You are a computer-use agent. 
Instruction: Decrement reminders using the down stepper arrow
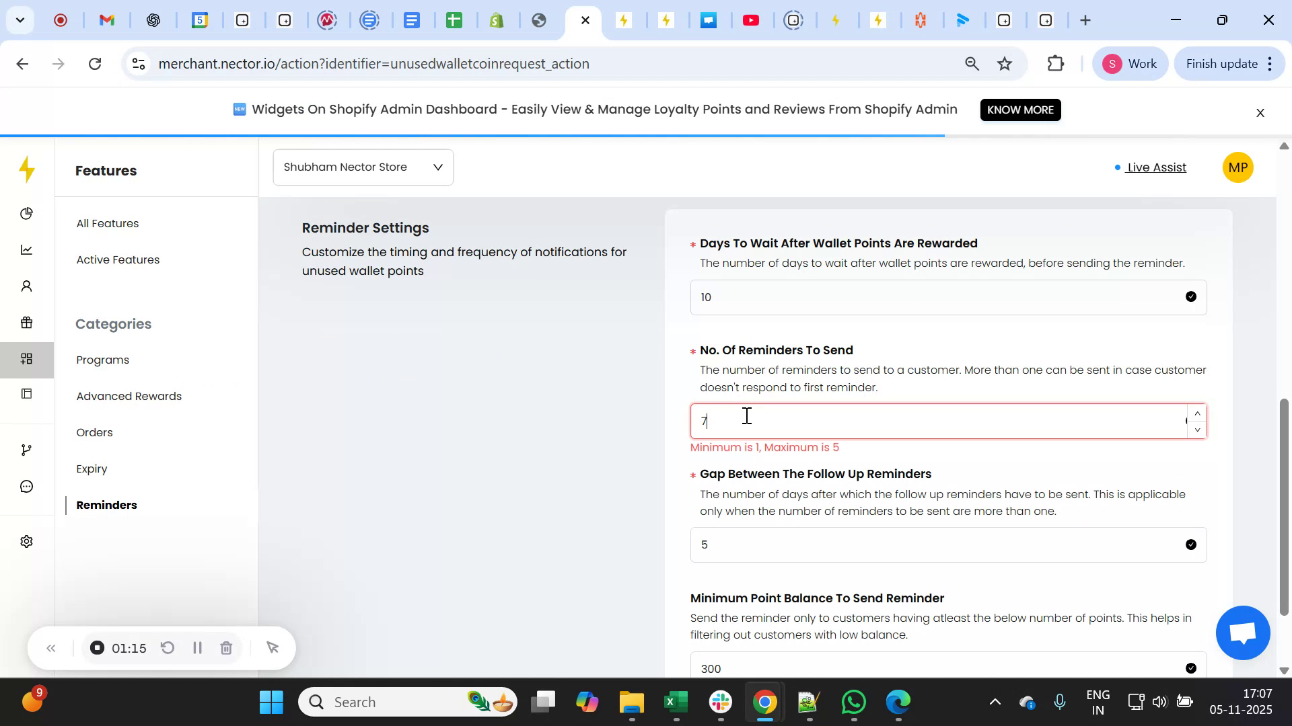(x=1197, y=429)
